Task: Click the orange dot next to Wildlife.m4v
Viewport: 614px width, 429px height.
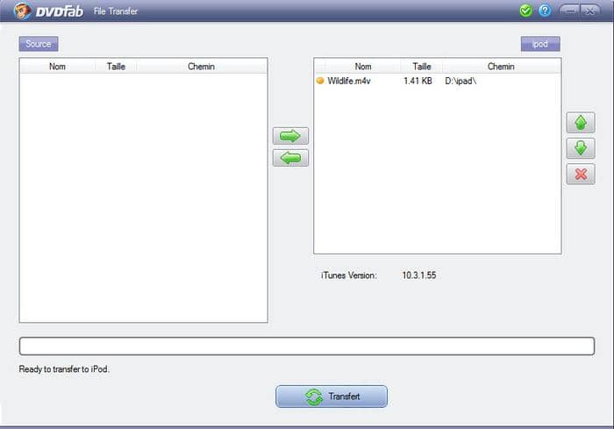Action: [x=320, y=81]
